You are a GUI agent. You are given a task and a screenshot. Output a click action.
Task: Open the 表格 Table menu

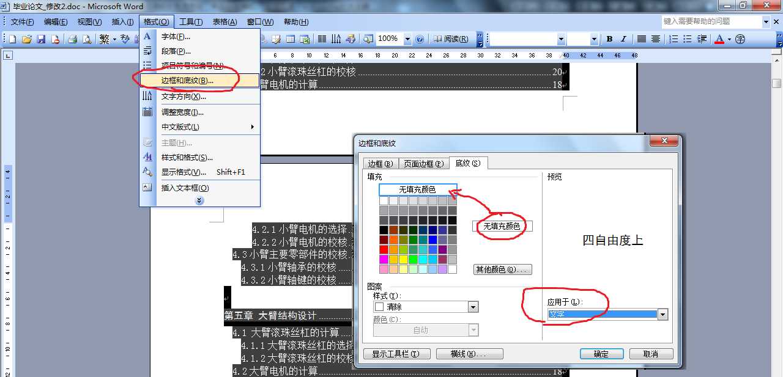click(225, 22)
